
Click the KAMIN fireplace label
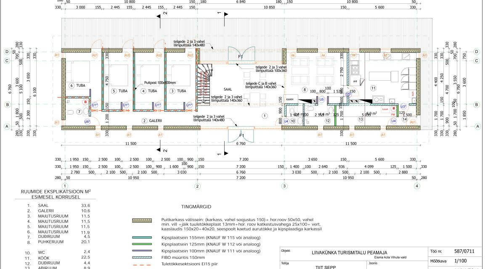[x=290, y=100]
